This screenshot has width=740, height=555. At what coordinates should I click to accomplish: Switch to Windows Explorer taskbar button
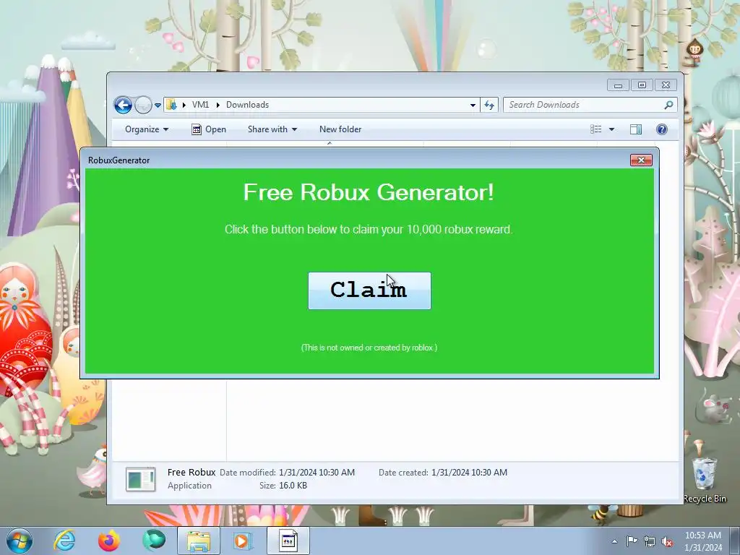point(199,541)
